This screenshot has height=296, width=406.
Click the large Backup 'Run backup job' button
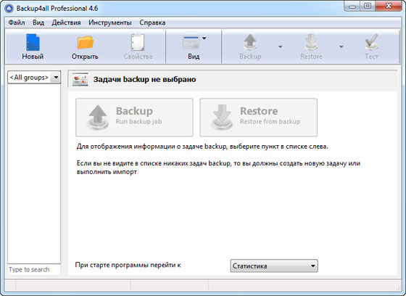click(134, 118)
